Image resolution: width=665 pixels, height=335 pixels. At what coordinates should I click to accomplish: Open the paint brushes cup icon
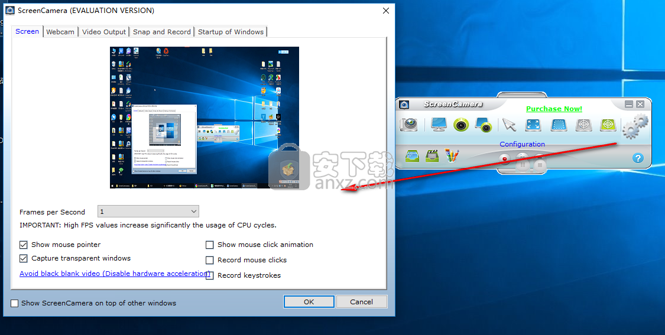click(452, 155)
